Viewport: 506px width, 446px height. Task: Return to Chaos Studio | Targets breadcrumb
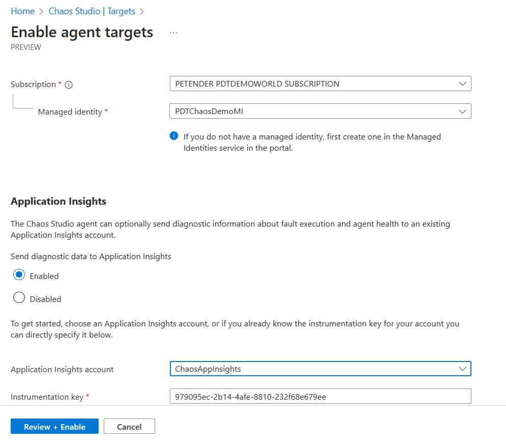click(x=92, y=11)
